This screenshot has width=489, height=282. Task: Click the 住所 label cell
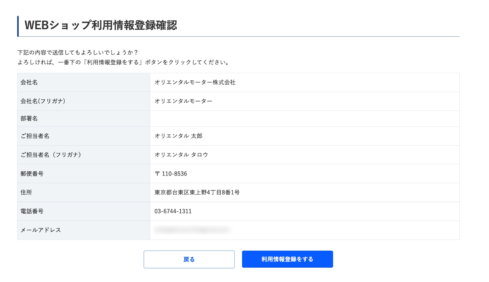[x=83, y=193]
